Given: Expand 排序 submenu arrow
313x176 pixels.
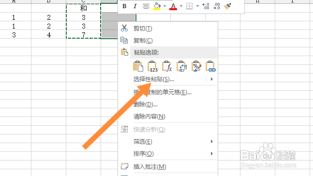Looking at the screenshot, I should click(212, 153).
